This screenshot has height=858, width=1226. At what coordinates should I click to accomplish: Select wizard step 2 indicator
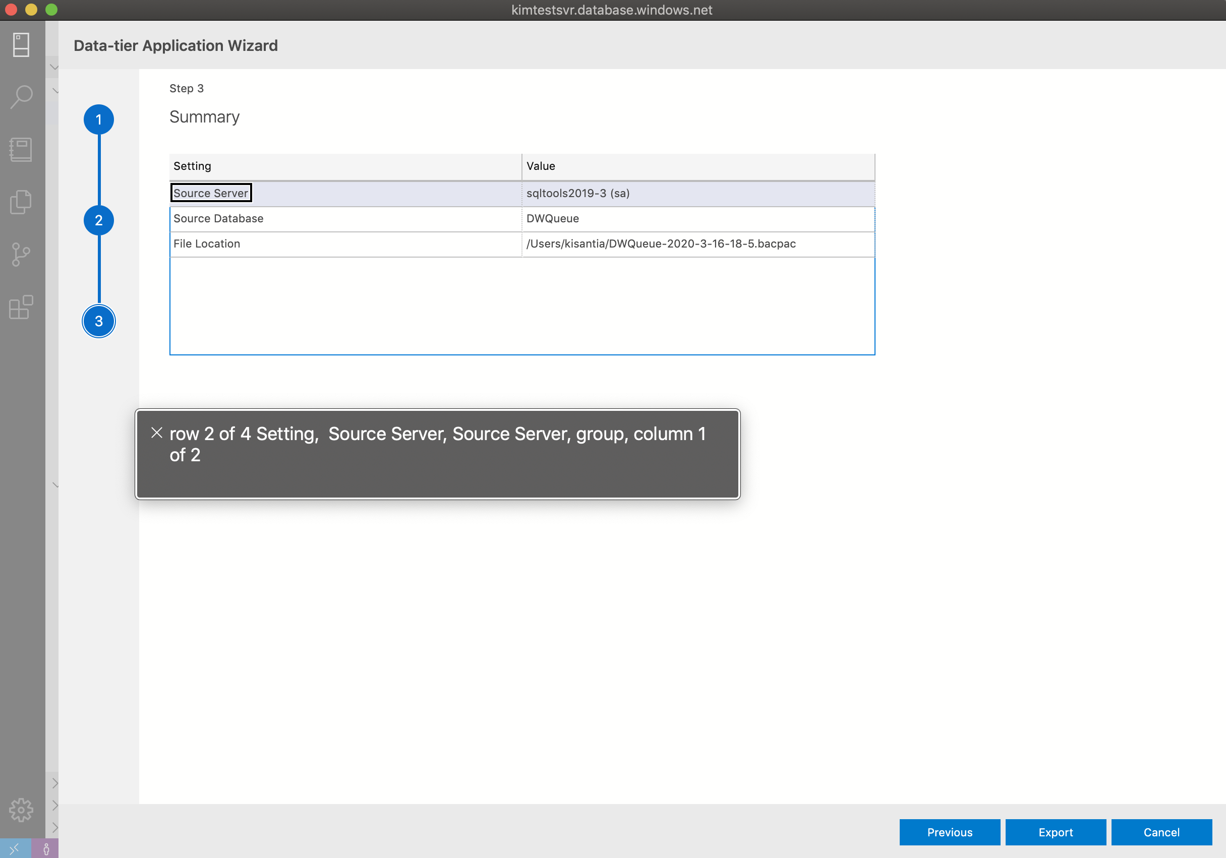(x=99, y=220)
